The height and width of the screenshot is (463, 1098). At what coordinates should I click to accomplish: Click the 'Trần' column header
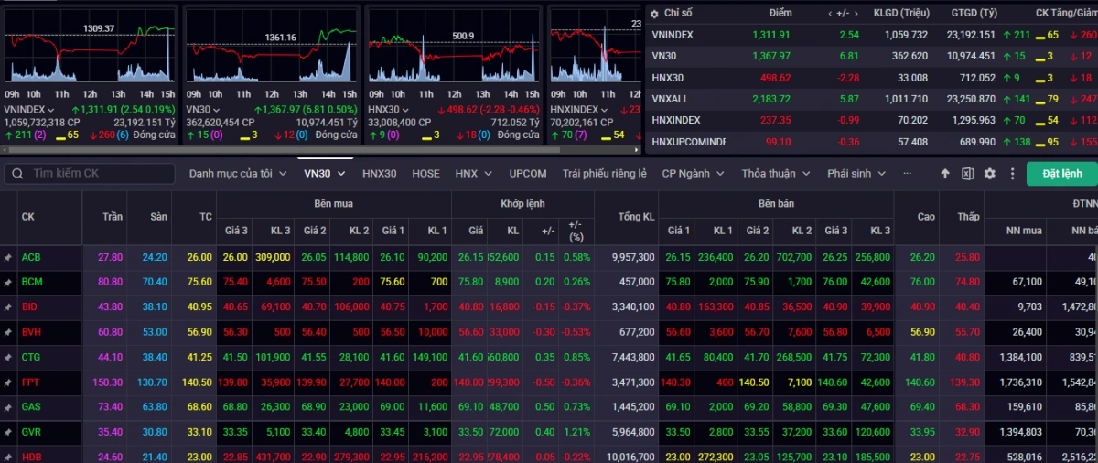(114, 217)
